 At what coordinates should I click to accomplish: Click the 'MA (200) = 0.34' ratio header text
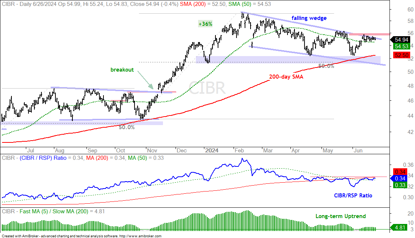[105, 158]
